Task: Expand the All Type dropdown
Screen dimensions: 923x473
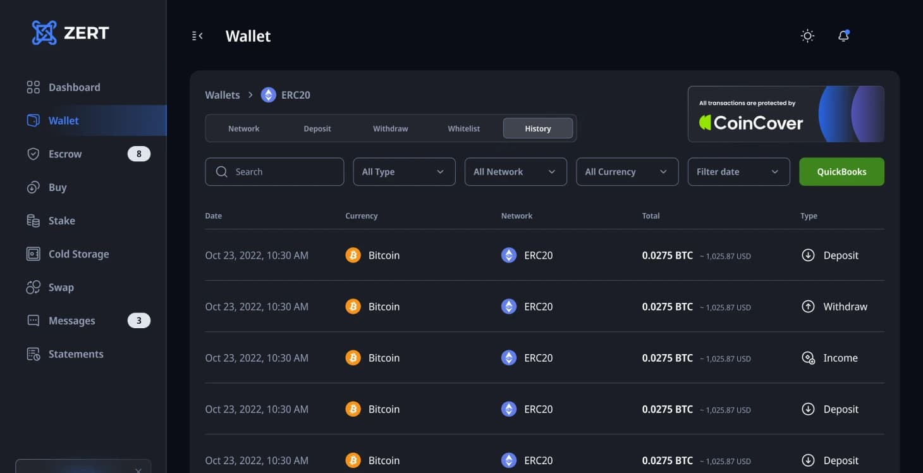Action: point(403,171)
